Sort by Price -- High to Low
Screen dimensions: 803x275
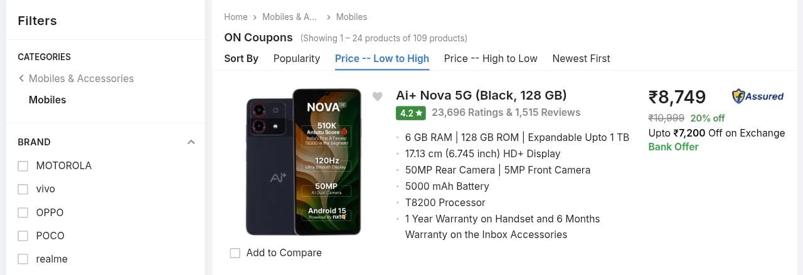click(491, 58)
